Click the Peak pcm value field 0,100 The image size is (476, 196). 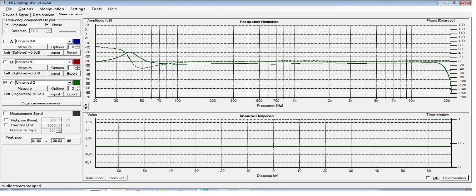pos(36,141)
